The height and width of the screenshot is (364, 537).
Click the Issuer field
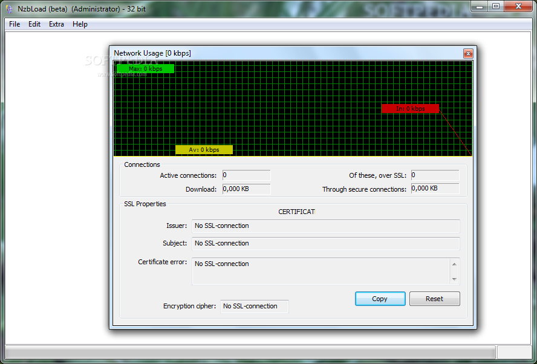coord(325,226)
